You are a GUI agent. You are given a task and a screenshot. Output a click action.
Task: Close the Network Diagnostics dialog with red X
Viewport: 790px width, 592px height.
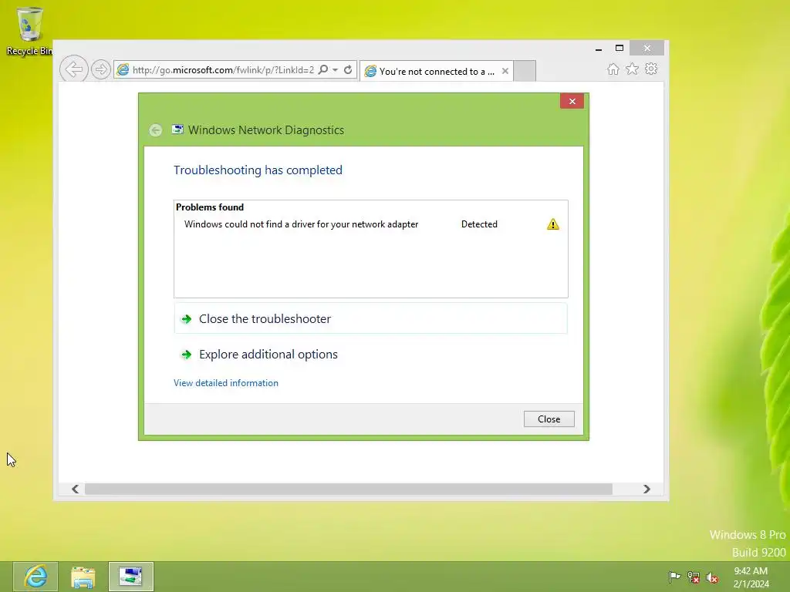tap(572, 101)
